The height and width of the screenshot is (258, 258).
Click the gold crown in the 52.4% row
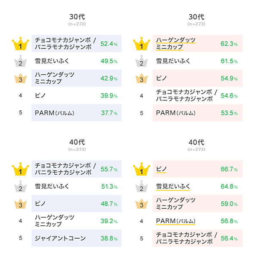coord(20,43)
